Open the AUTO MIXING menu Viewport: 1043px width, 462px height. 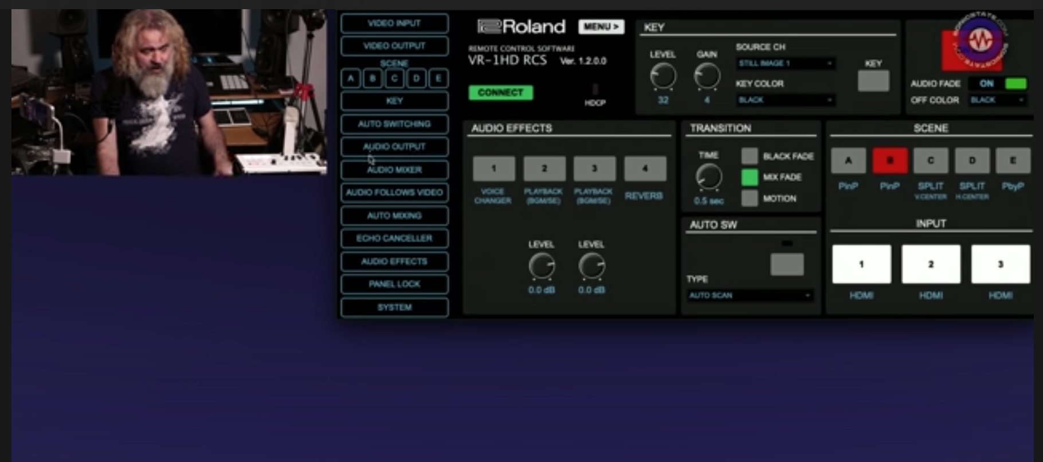point(394,216)
